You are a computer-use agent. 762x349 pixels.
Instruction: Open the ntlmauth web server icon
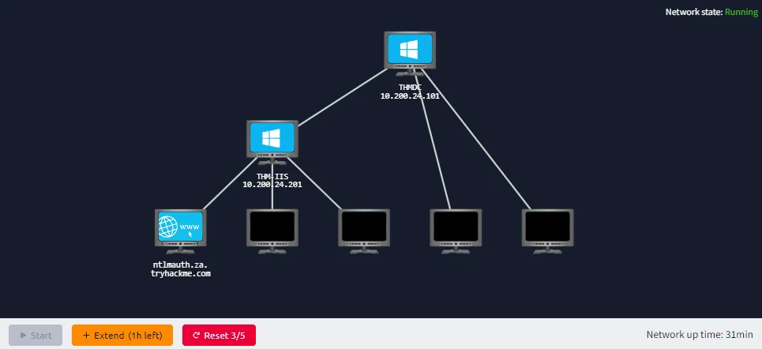(180, 231)
